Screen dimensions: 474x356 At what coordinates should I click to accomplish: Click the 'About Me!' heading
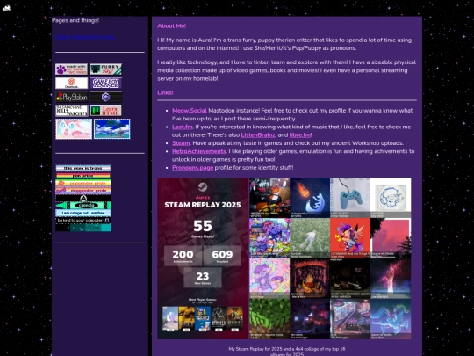(x=172, y=26)
